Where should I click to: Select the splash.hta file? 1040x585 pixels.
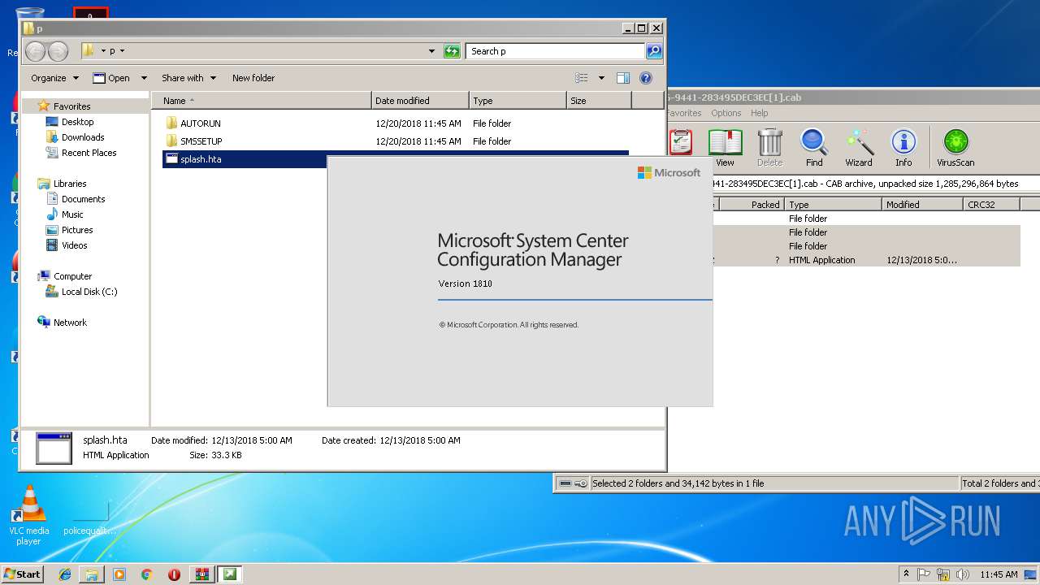click(200, 159)
